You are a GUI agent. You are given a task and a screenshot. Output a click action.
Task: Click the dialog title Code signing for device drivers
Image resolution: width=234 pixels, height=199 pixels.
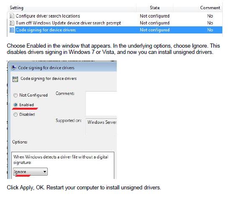(x=46, y=68)
